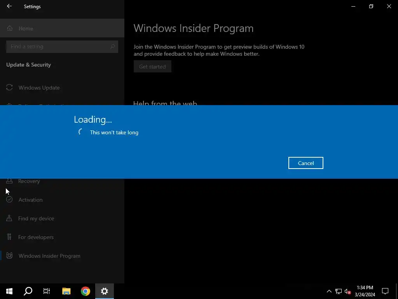Click the Windows Update refresh icon
This screenshot has width=398, height=299.
point(9,88)
